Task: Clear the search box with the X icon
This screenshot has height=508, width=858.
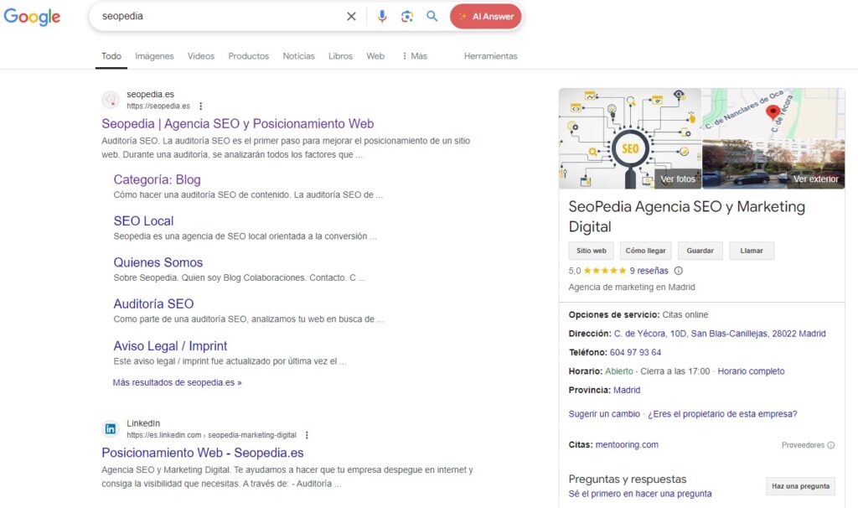Action: point(351,17)
